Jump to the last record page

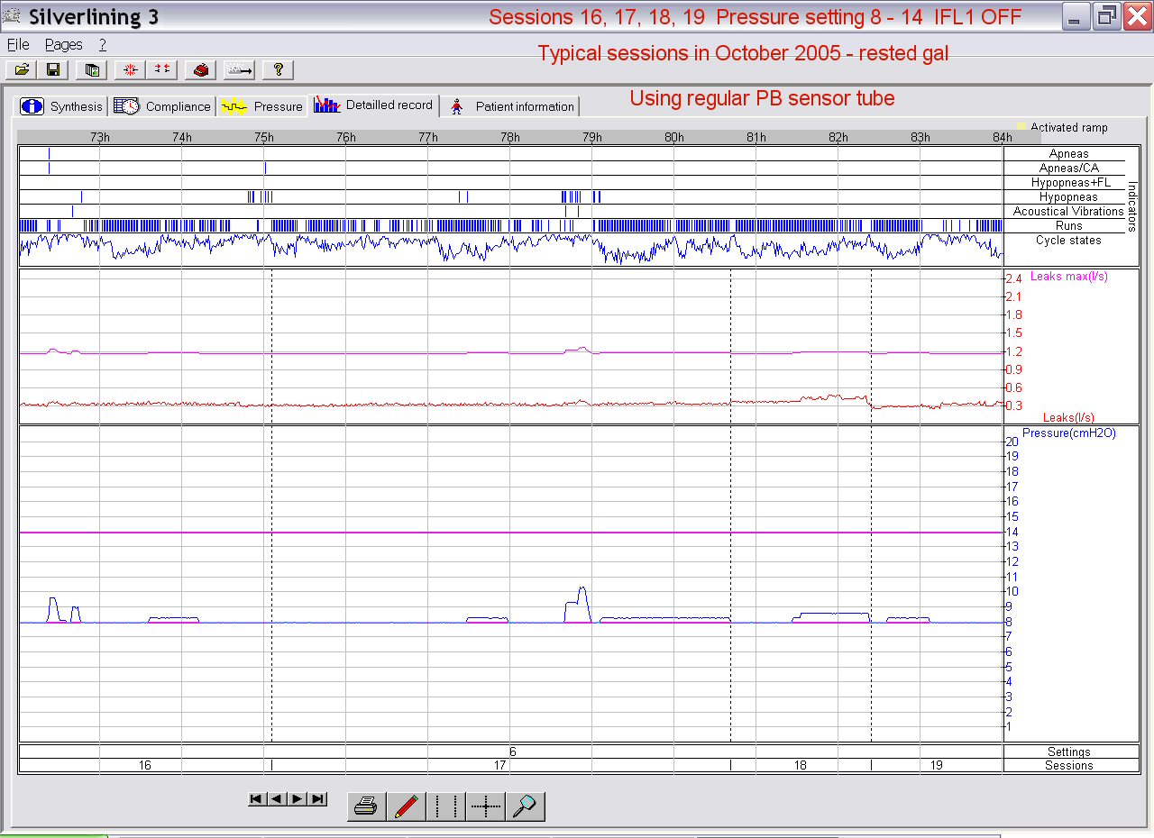(317, 798)
